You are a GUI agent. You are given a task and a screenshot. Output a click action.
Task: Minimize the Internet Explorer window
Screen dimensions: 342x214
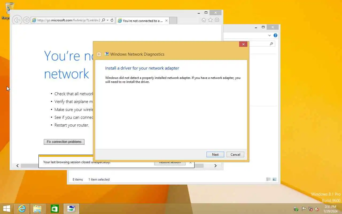pyautogui.click(x=199, y=13)
